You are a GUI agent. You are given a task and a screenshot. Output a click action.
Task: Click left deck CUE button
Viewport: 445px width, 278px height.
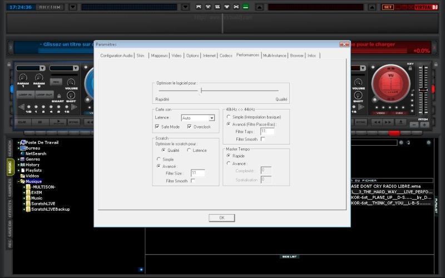click(x=22, y=122)
